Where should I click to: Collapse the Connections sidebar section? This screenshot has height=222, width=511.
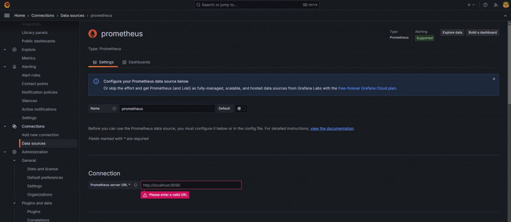click(5, 126)
